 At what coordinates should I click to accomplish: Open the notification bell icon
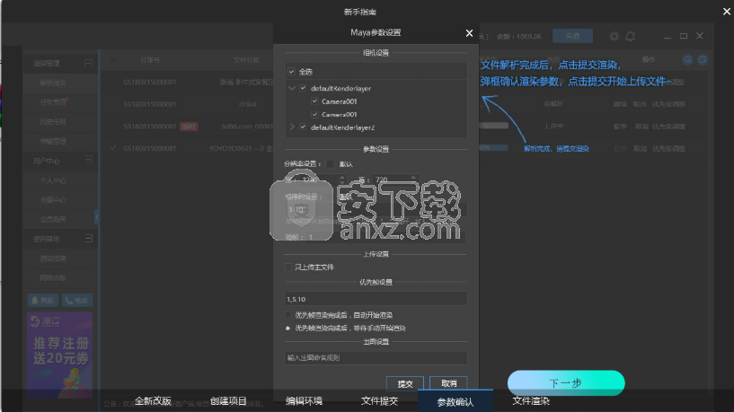[x=630, y=36]
